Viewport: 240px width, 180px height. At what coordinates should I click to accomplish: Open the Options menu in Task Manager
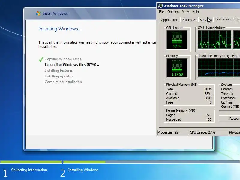coord(173,12)
